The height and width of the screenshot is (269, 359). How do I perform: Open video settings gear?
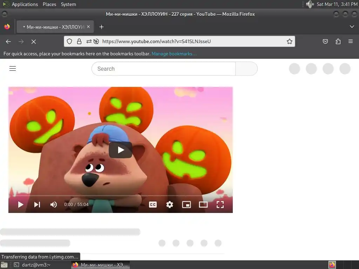click(x=169, y=205)
